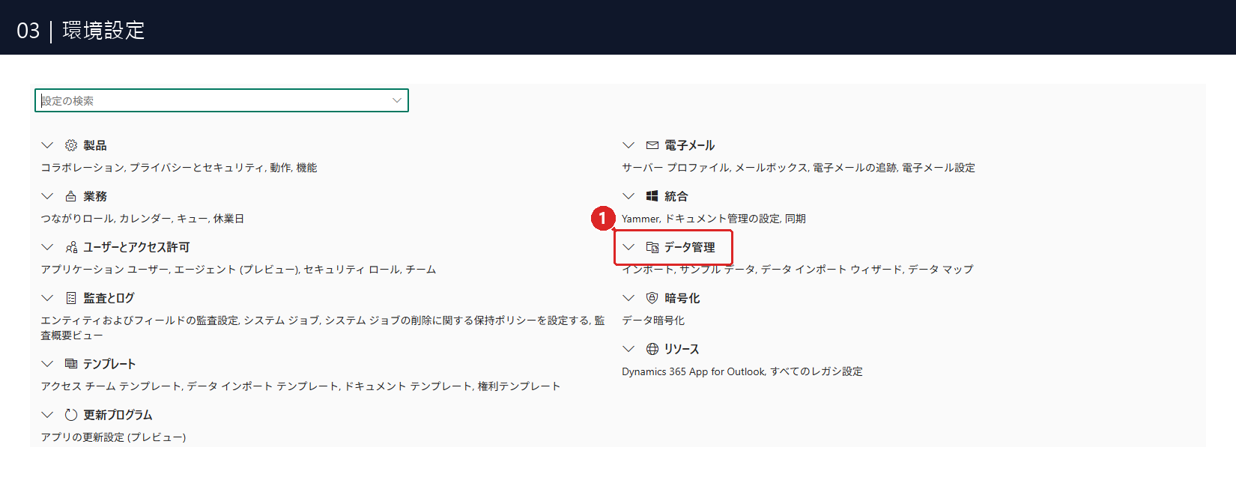Image resolution: width=1236 pixels, height=477 pixels.
Task: Open the セキュリティ ロール link
Action: tap(352, 270)
